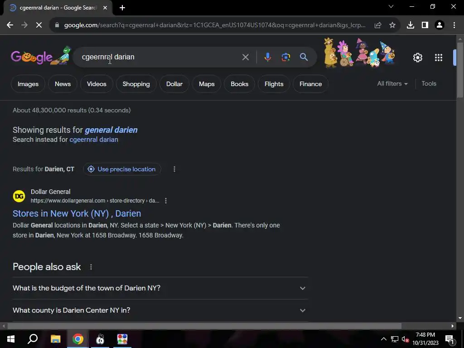
Task: Open network tray icon
Action: click(395, 339)
